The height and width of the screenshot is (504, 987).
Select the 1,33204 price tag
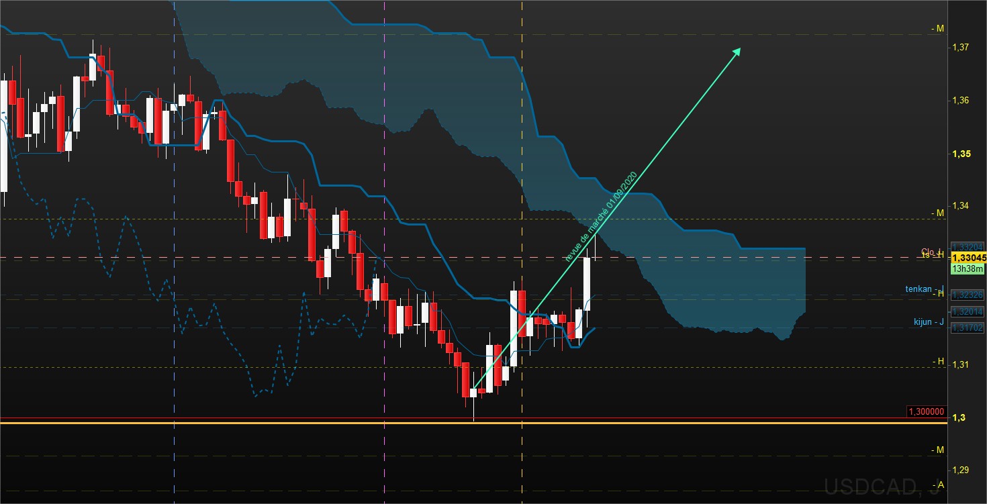coord(968,246)
